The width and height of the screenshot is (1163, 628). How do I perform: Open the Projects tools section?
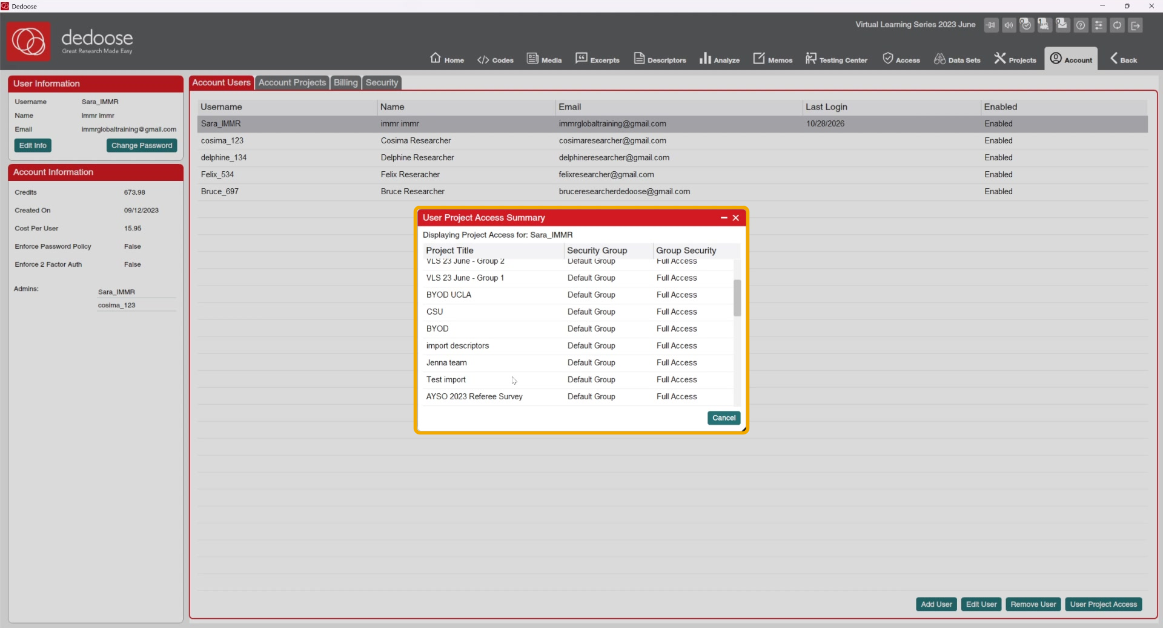(1015, 59)
